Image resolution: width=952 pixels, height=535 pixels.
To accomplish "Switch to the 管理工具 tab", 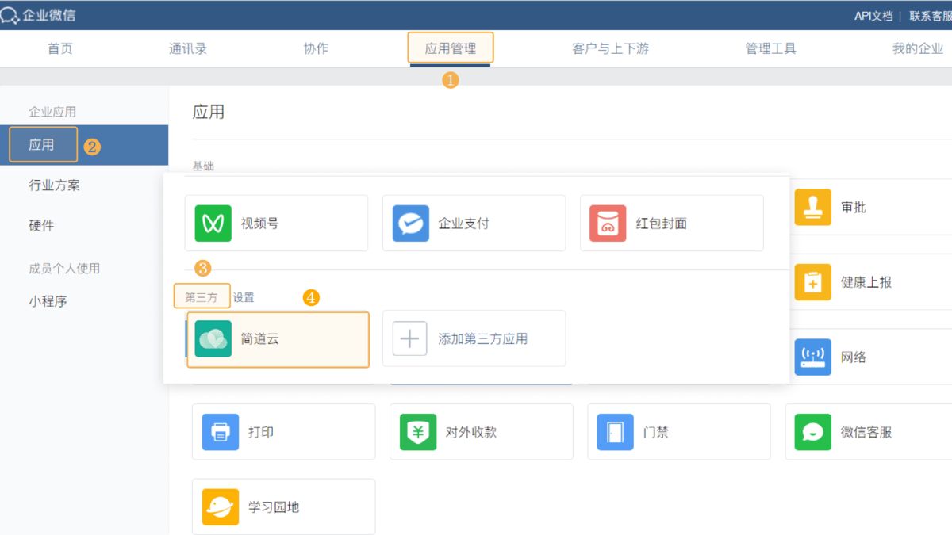I will point(770,48).
